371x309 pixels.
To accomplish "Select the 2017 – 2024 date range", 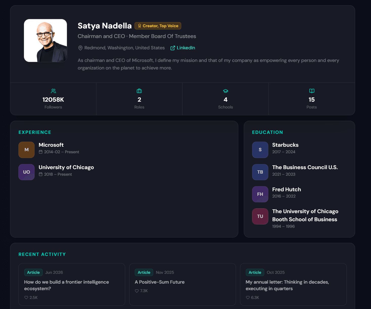I will pyautogui.click(x=284, y=152).
